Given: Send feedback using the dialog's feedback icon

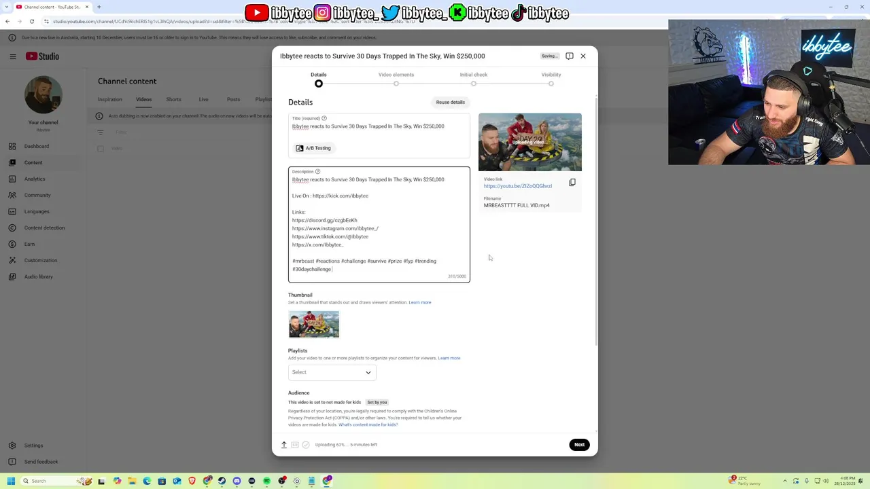Looking at the screenshot, I should (x=570, y=56).
